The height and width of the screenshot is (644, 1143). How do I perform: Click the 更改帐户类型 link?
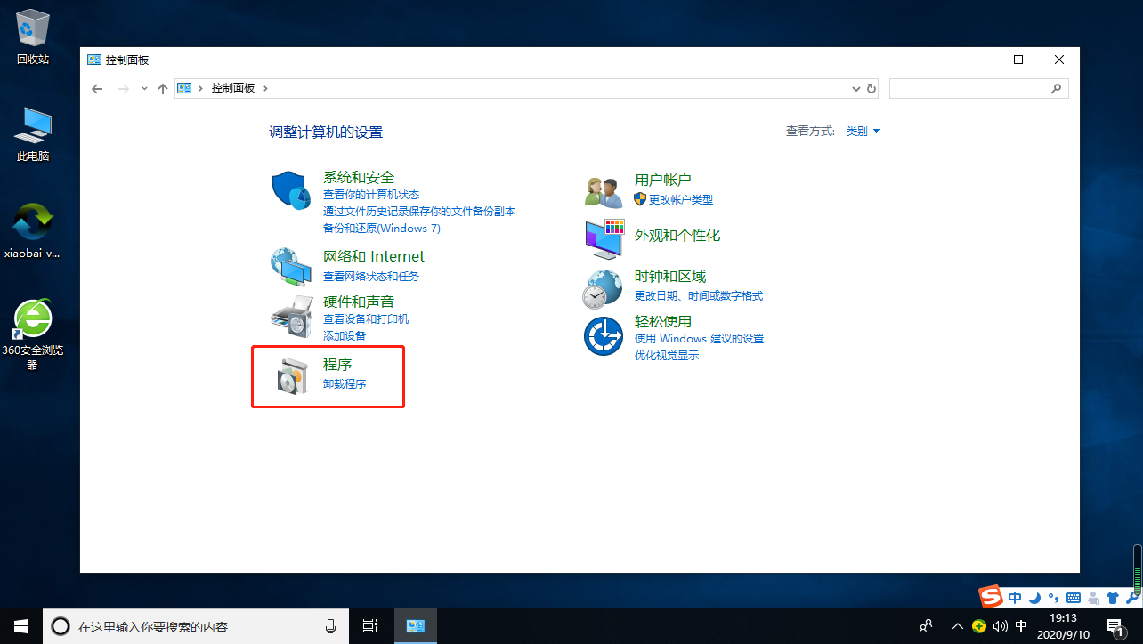tap(680, 199)
